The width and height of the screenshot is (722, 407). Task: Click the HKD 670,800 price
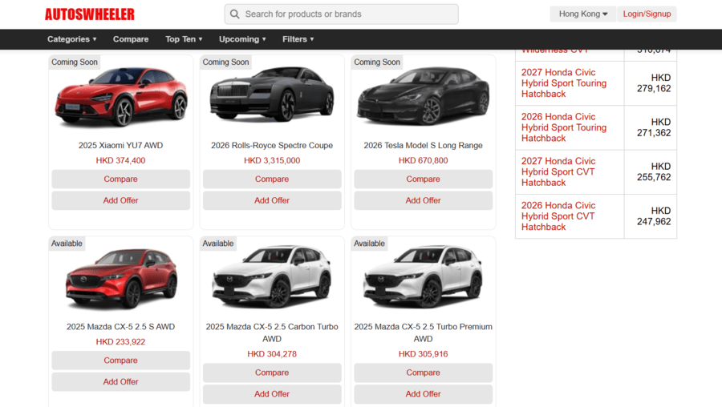423,160
